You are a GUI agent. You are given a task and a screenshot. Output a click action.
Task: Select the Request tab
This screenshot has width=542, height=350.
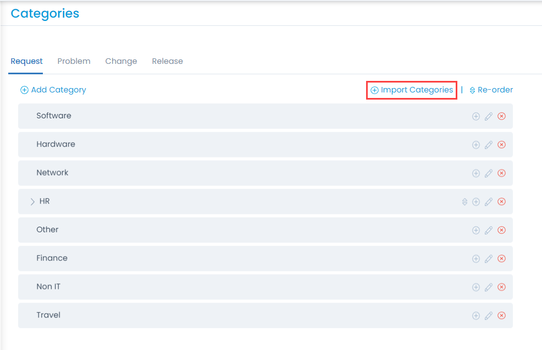click(26, 61)
